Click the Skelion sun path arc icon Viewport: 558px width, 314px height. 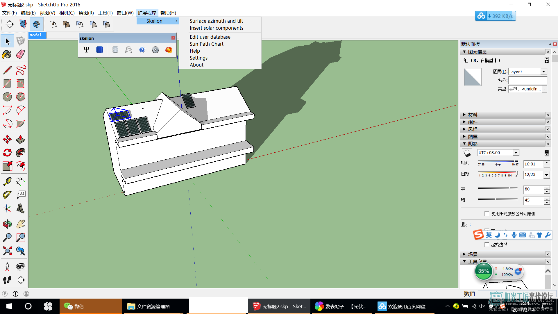click(129, 50)
